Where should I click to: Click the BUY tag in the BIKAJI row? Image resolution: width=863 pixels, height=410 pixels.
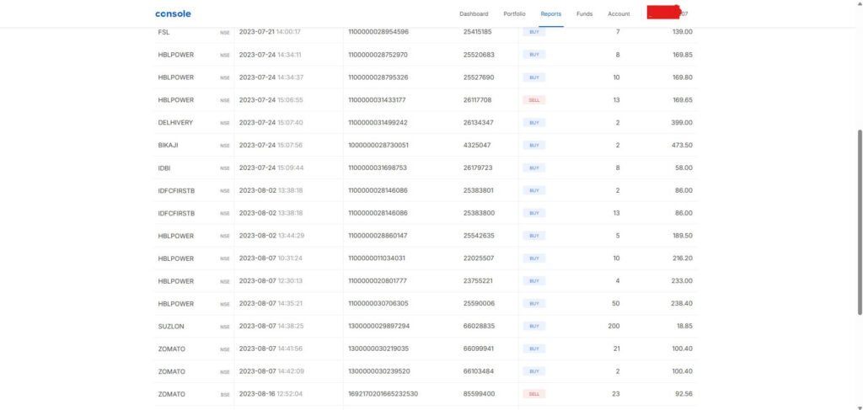click(x=533, y=145)
